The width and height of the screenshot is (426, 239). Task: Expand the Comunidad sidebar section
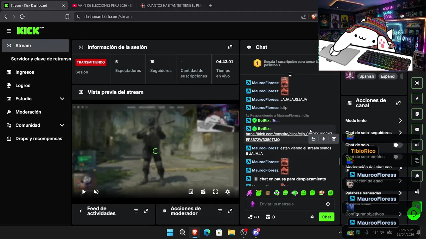pos(62,125)
